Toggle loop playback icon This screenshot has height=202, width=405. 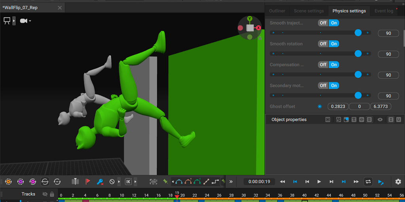(x=368, y=181)
